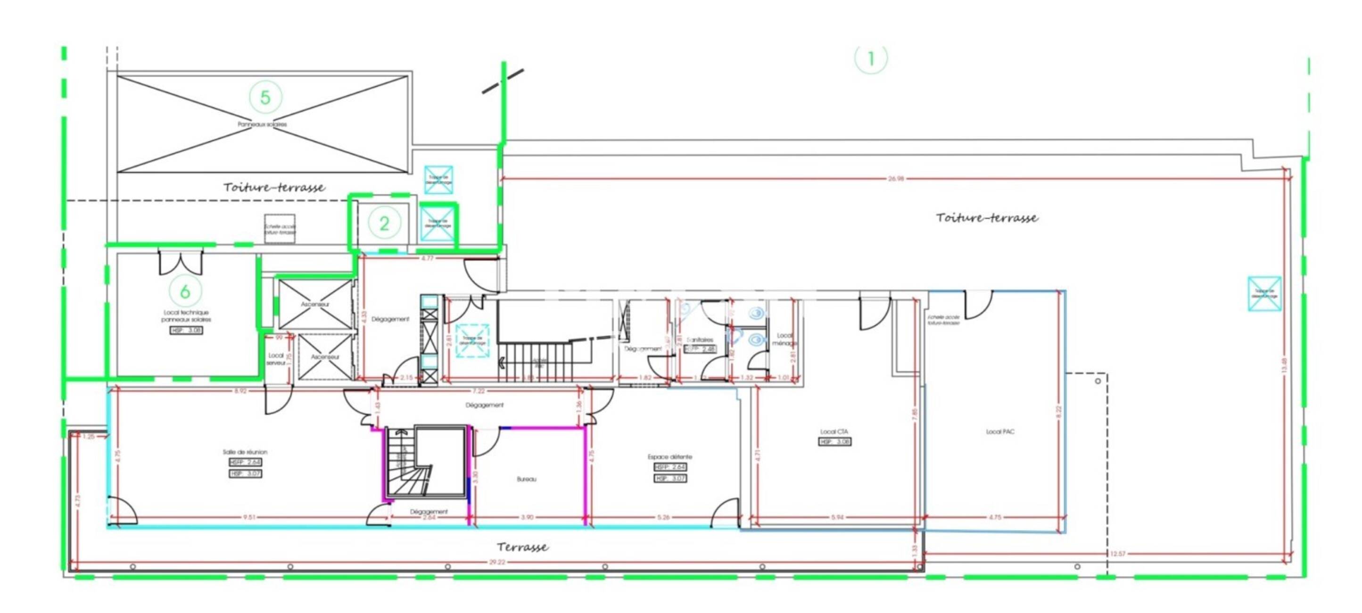
Task: Click the Sanitaires room label
Action: (700, 340)
